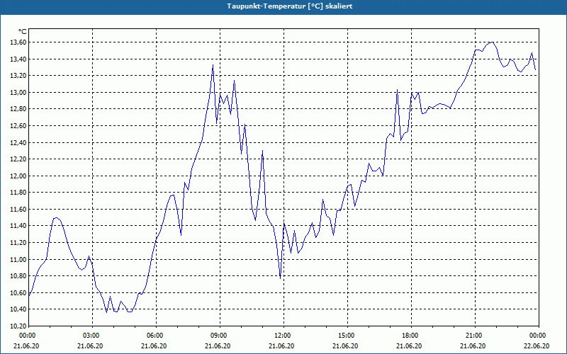Click the 11,60 y-axis label
Screen dimensions: 567x354
[18, 209]
